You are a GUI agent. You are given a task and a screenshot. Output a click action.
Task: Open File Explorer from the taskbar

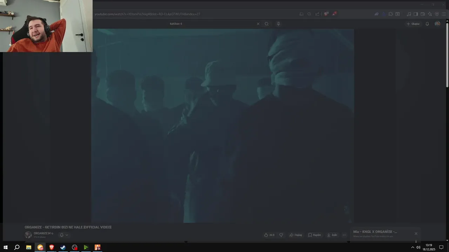[x=29, y=247]
